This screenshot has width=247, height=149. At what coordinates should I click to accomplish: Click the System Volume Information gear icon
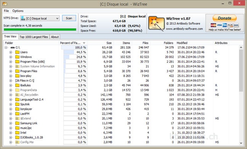[x=17, y=66]
